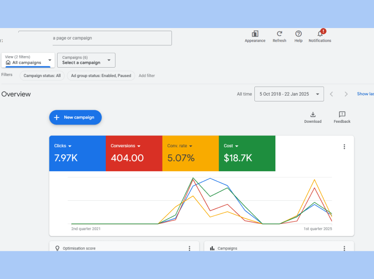Open the Help icon
The height and width of the screenshot is (279, 374).
click(299, 34)
